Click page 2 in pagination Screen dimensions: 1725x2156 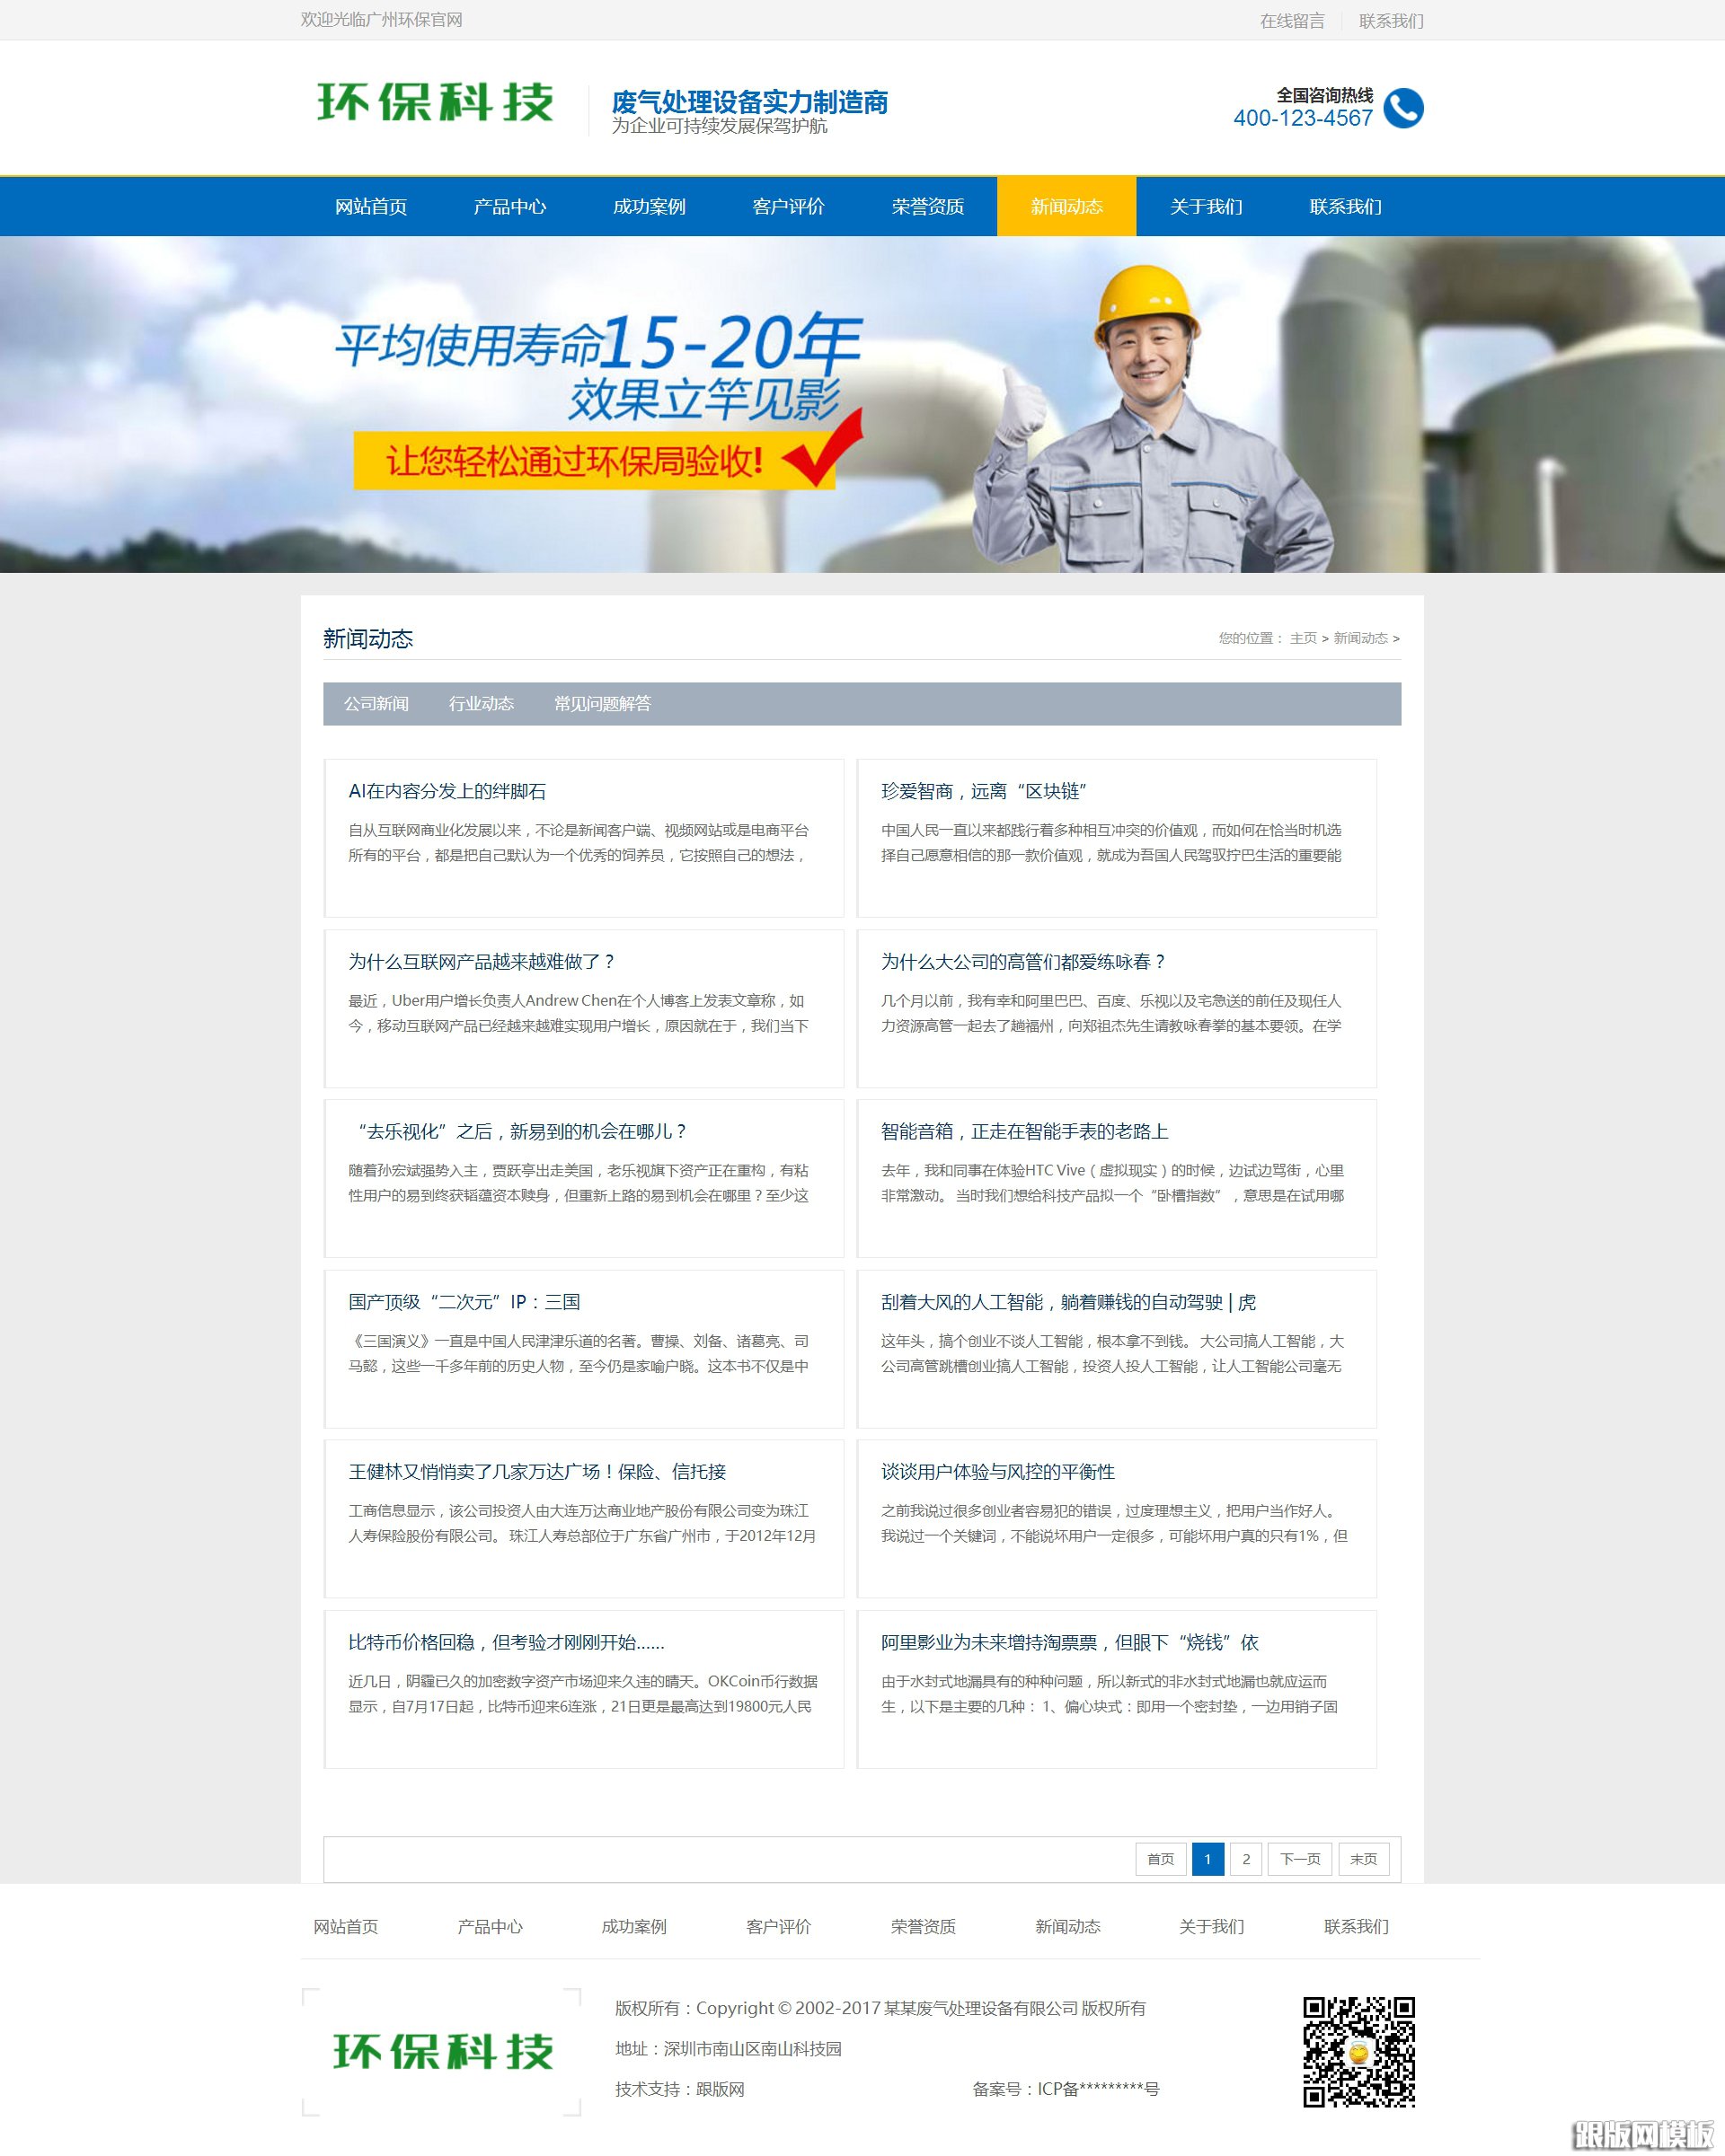[1246, 1859]
